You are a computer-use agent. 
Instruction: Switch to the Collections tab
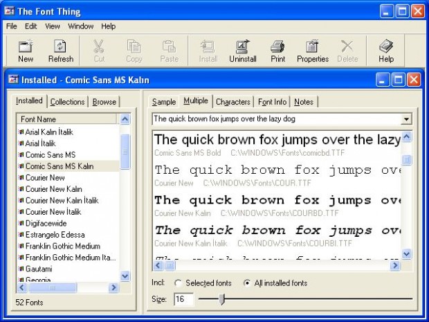(68, 102)
